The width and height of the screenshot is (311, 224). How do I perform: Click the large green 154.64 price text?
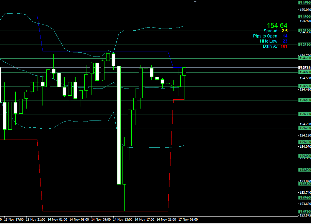click(x=277, y=26)
